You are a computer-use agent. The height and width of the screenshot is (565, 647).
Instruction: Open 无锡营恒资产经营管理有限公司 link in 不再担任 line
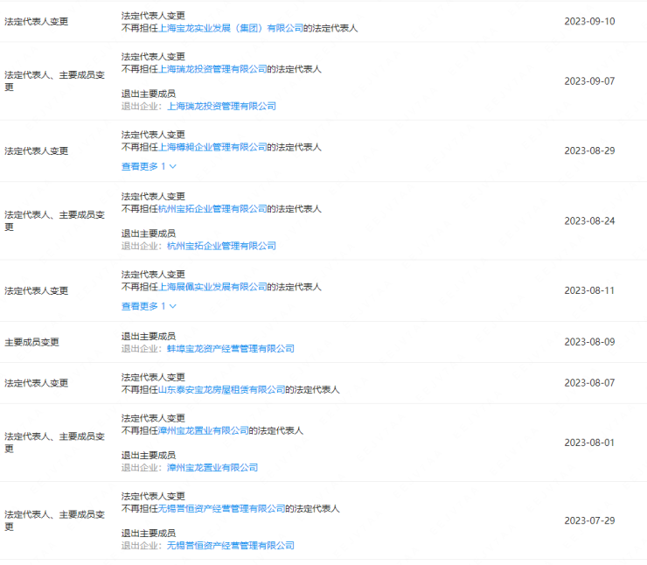[x=222, y=508]
